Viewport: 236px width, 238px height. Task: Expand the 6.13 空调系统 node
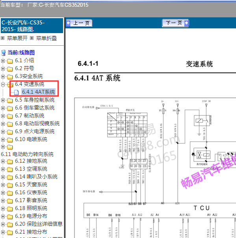pos(3,169)
